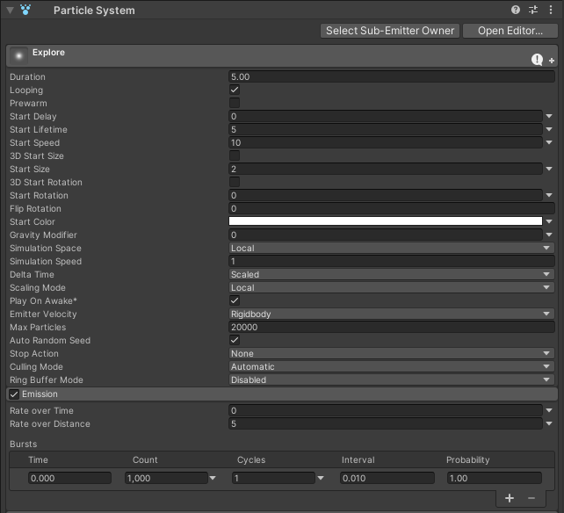Click the Start Size value field
The width and height of the screenshot is (564, 513).
coord(386,169)
